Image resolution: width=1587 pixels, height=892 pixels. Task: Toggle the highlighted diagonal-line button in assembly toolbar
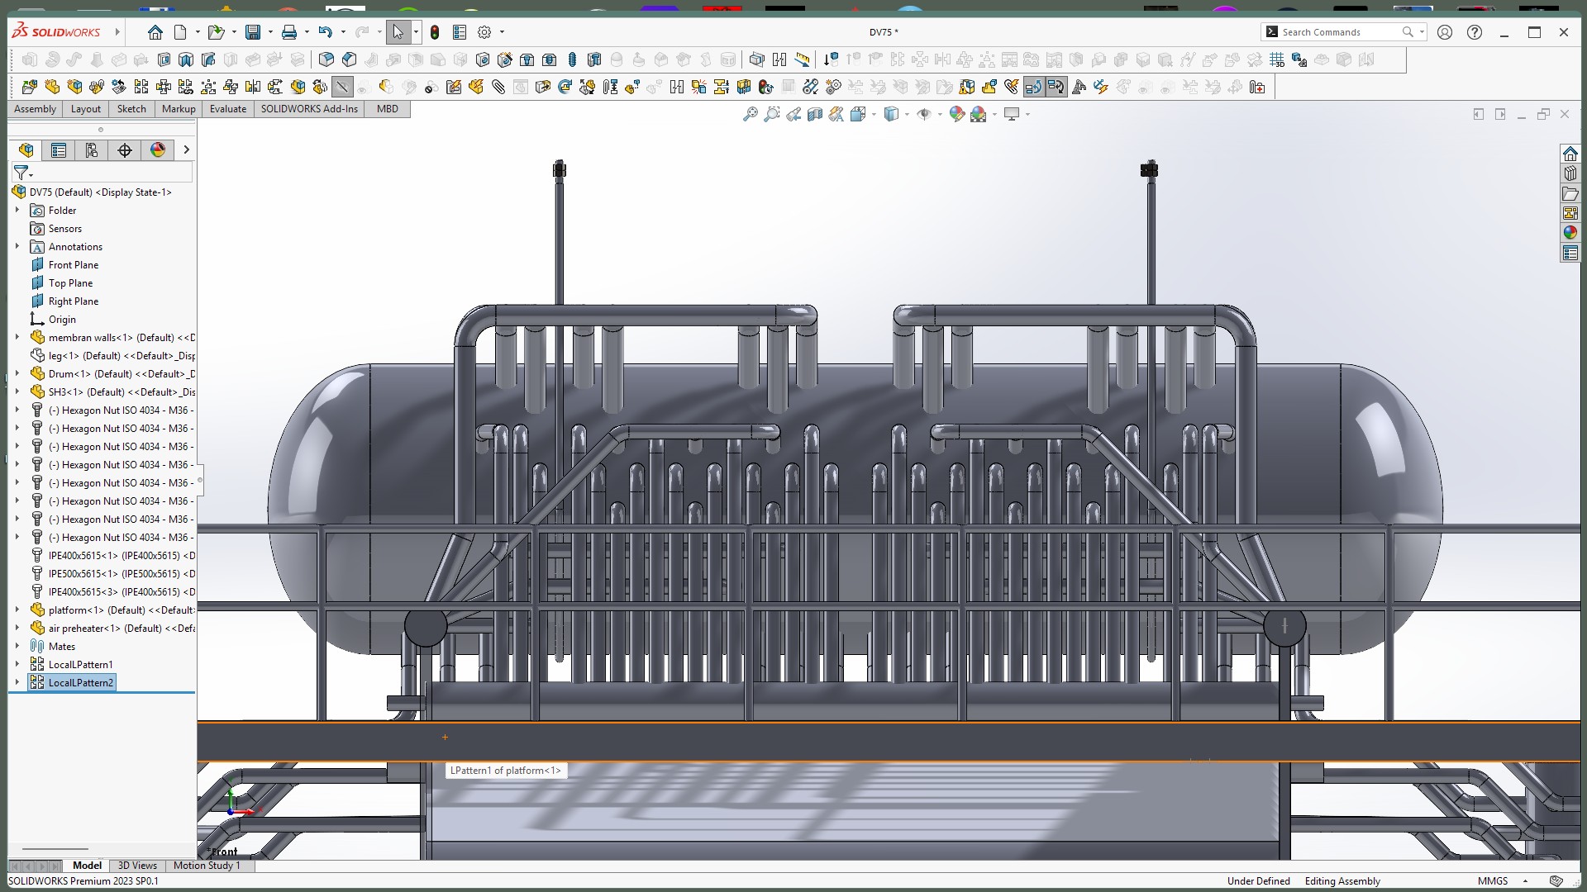pos(342,87)
